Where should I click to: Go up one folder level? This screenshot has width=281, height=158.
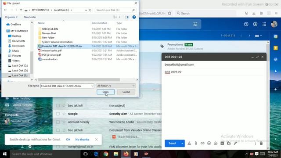pyautogui.click(x=21, y=10)
